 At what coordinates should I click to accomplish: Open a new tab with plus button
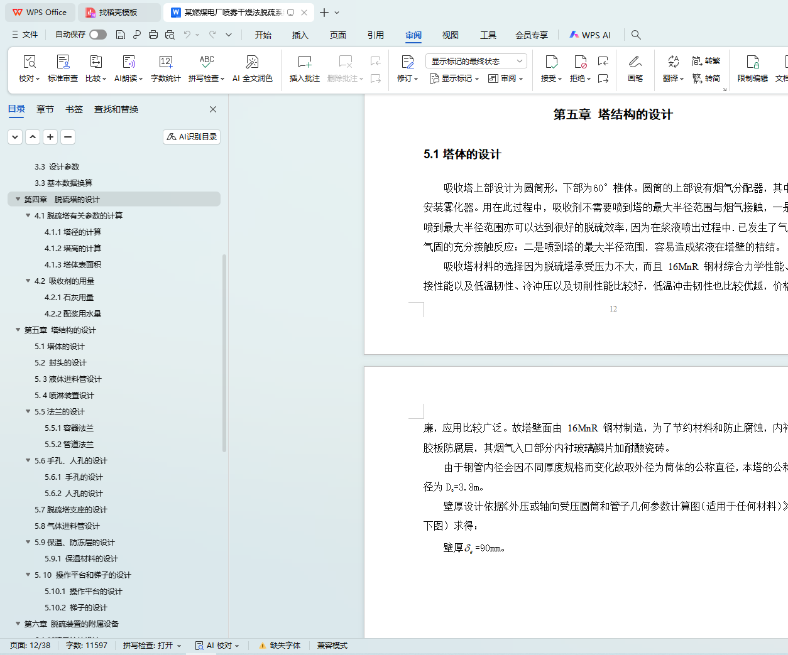(x=324, y=13)
